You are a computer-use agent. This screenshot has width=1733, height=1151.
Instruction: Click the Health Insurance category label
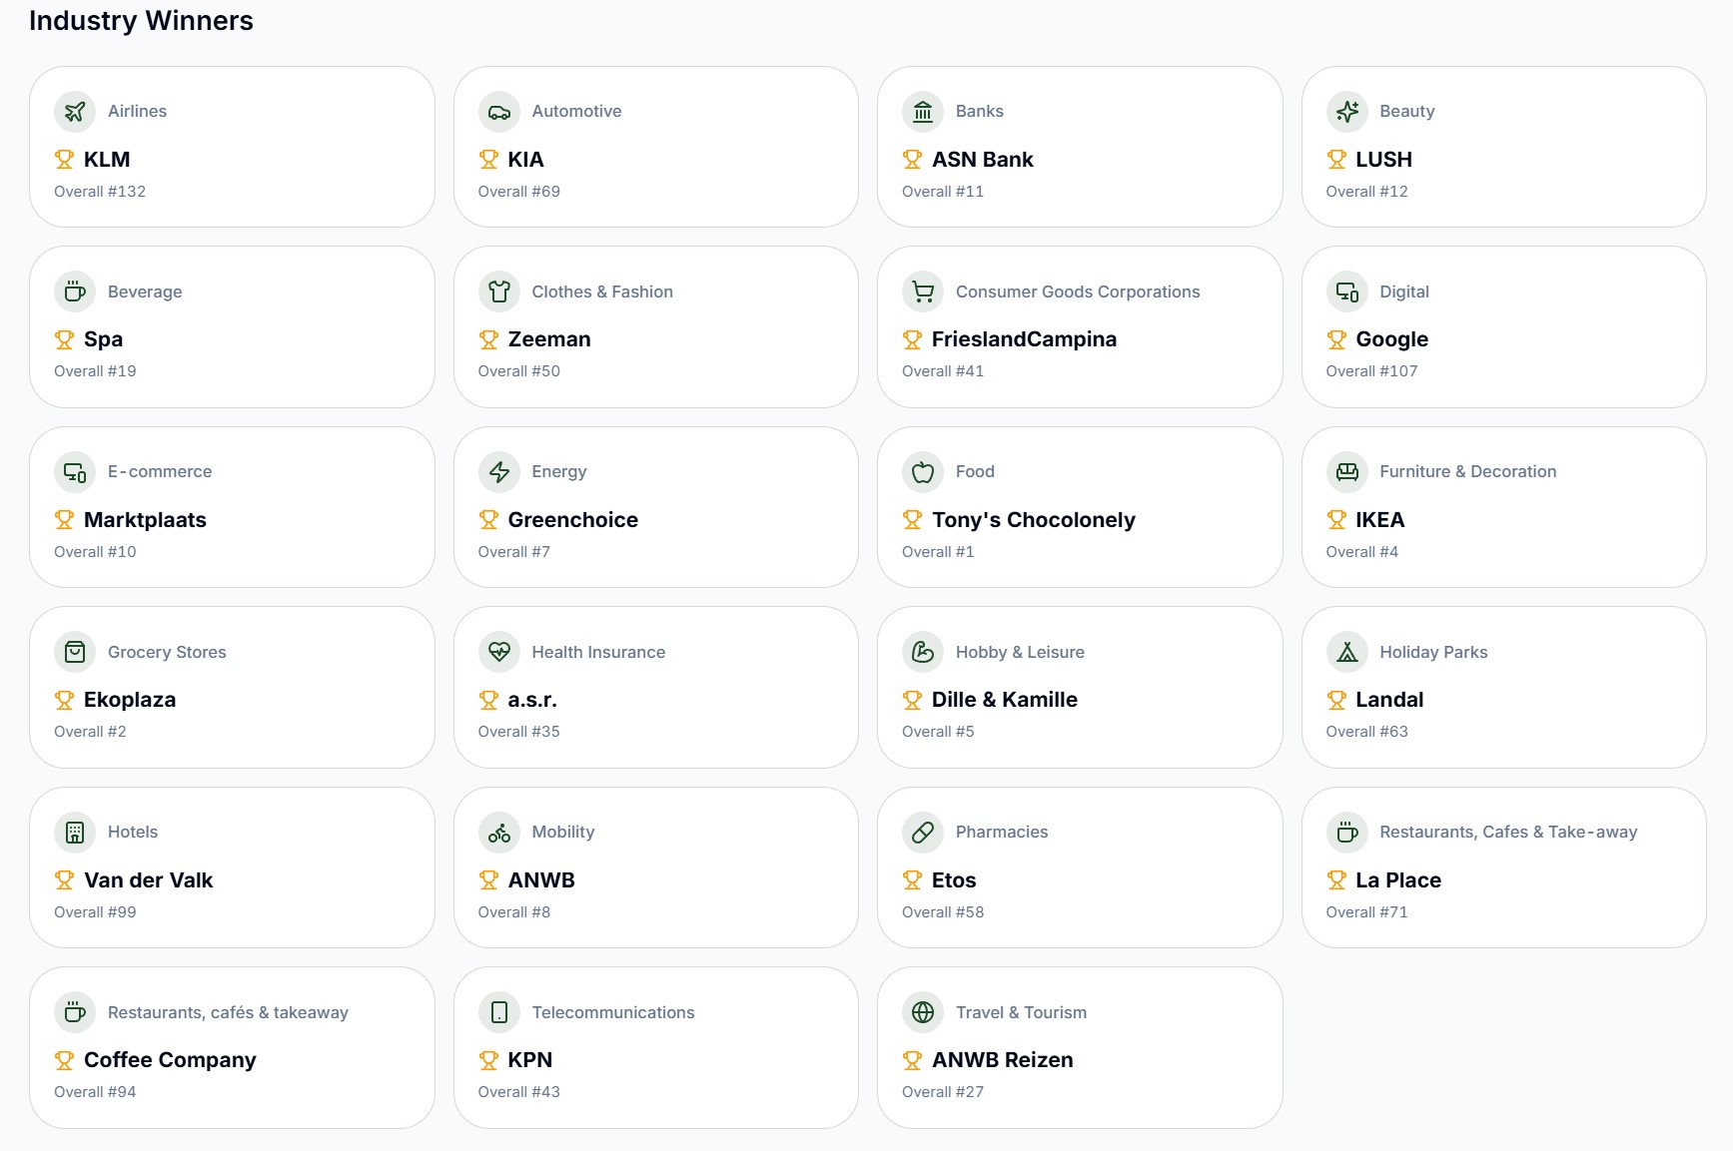pos(598,653)
